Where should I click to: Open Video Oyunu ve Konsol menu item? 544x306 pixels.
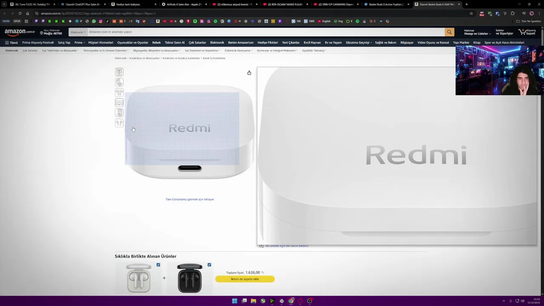433,42
